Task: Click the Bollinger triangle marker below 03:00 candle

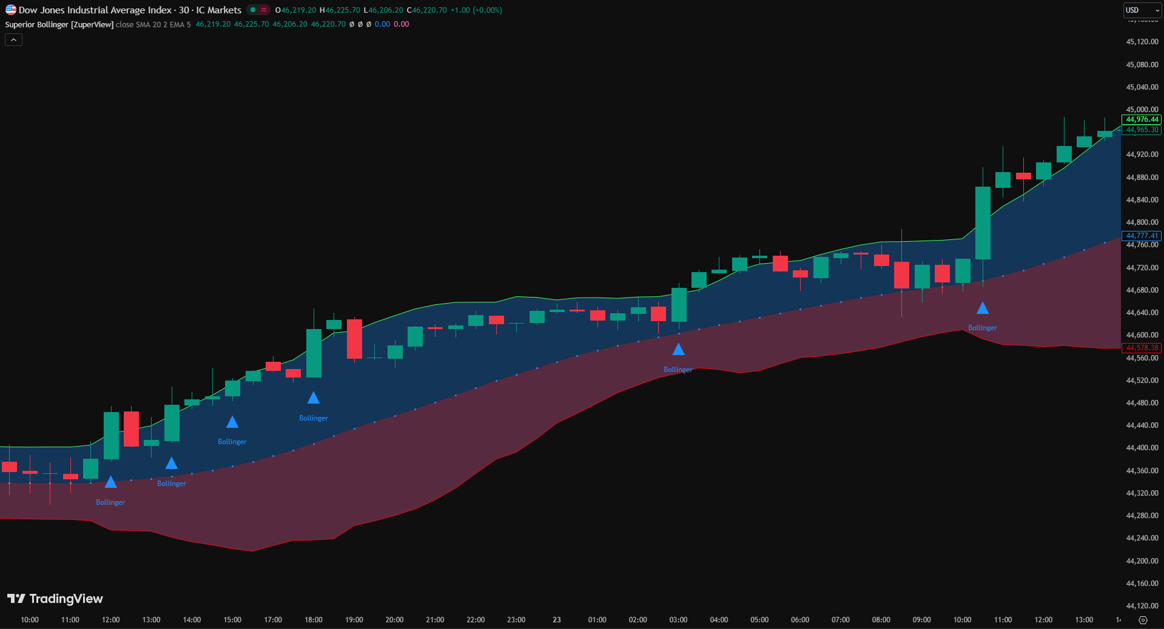Action: click(679, 350)
